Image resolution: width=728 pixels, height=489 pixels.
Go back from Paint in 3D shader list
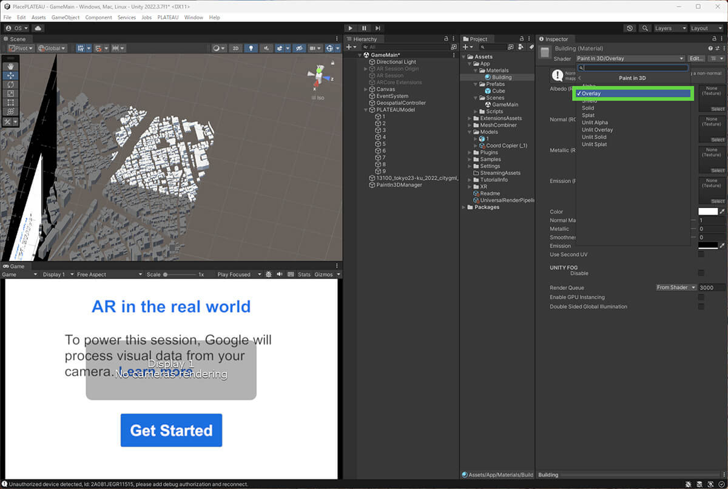[x=579, y=78]
